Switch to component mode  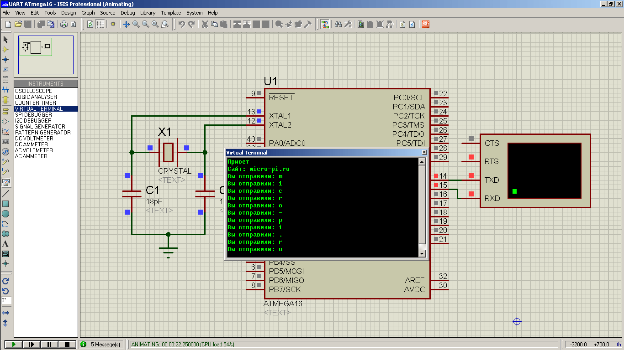[5, 49]
